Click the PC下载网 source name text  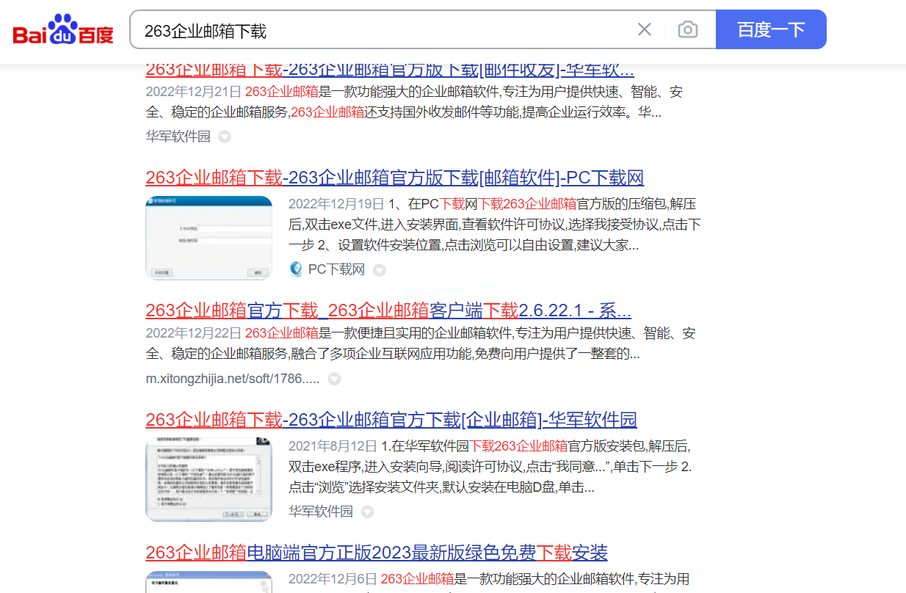[336, 269]
